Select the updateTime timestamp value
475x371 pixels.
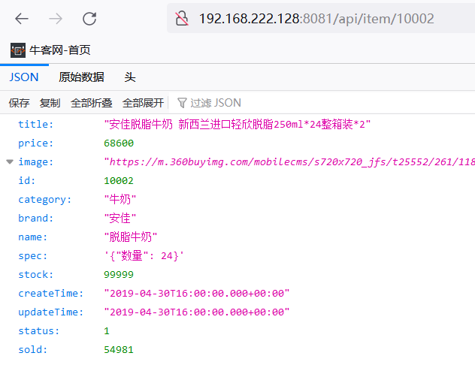(197, 312)
